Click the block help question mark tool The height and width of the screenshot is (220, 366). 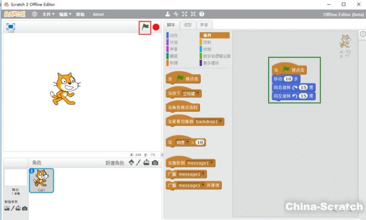(202, 14)
